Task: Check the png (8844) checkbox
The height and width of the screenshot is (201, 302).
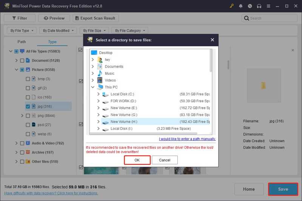Action: coord(28,116)
